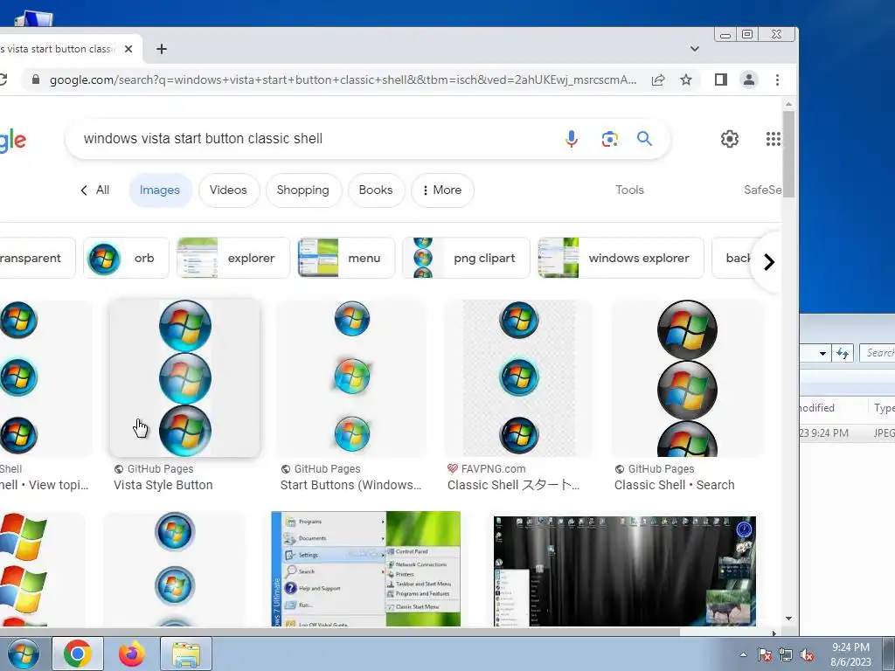Toggle the Chrome side panel icon
Viewport: 895px width, 671px height.
(x=721, y=80)
